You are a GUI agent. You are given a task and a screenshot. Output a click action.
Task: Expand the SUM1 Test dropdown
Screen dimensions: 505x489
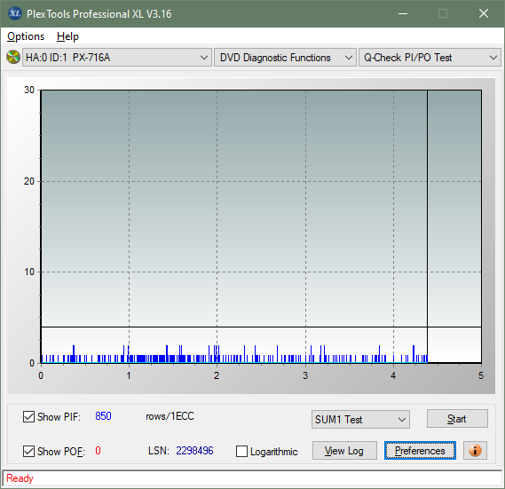pos(360,420)
